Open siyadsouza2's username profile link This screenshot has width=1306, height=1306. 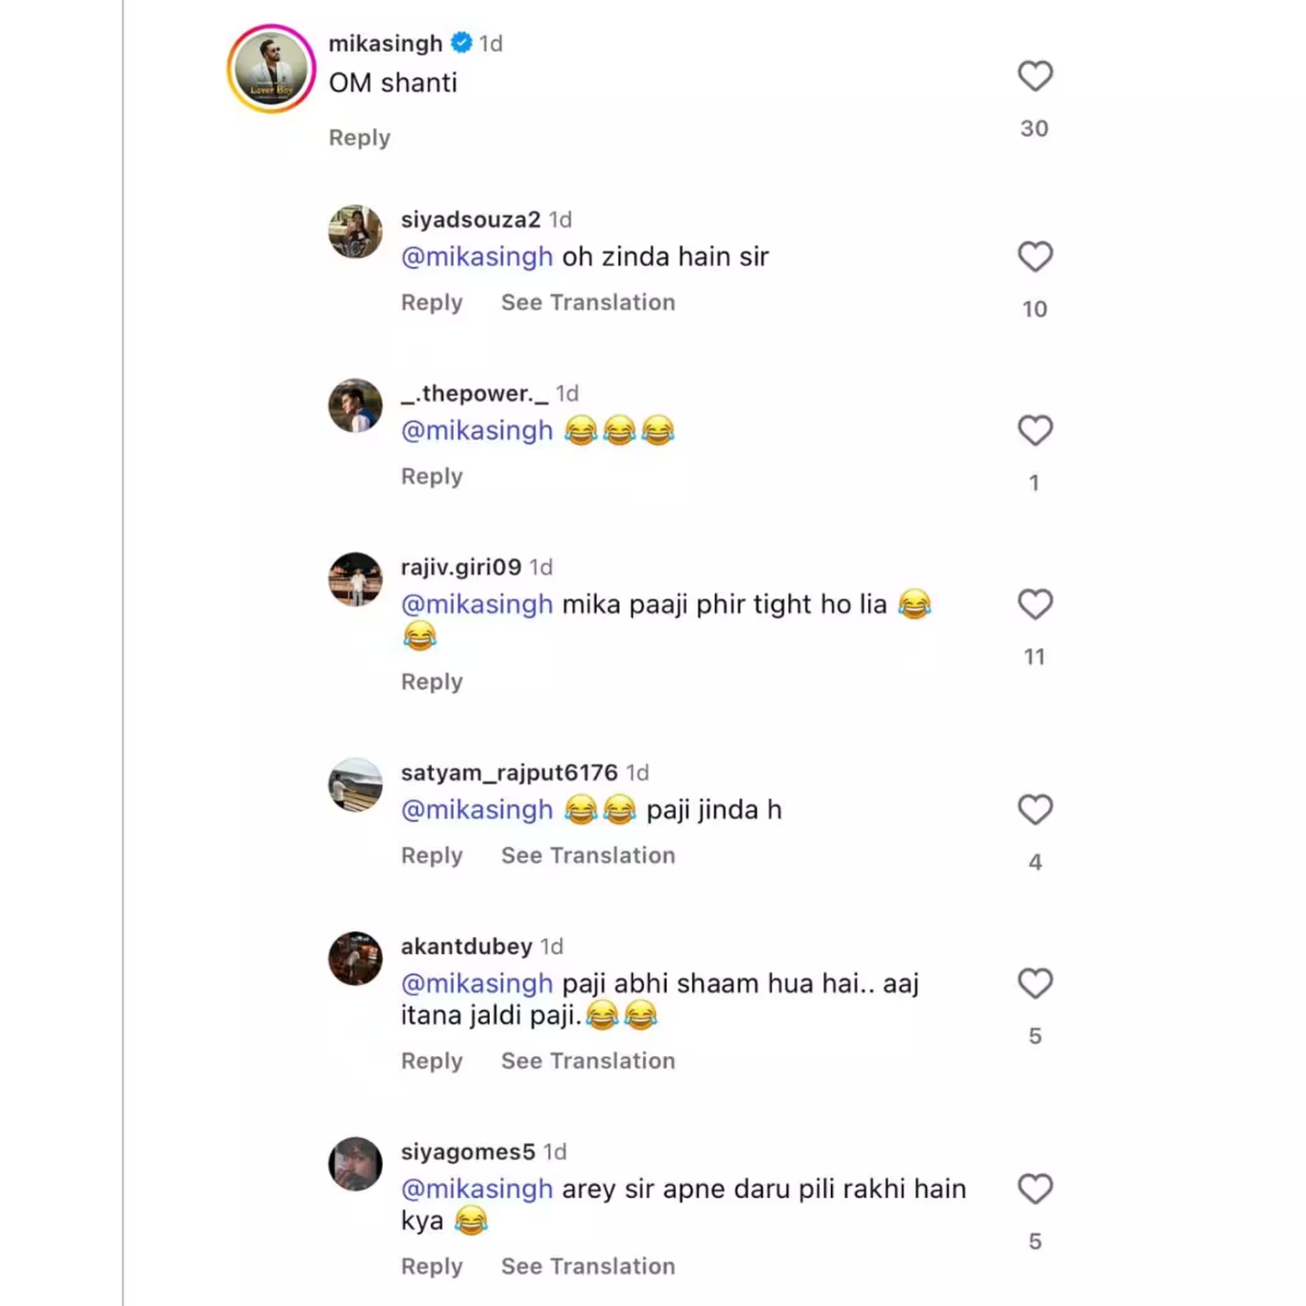[x=471, y=220]
